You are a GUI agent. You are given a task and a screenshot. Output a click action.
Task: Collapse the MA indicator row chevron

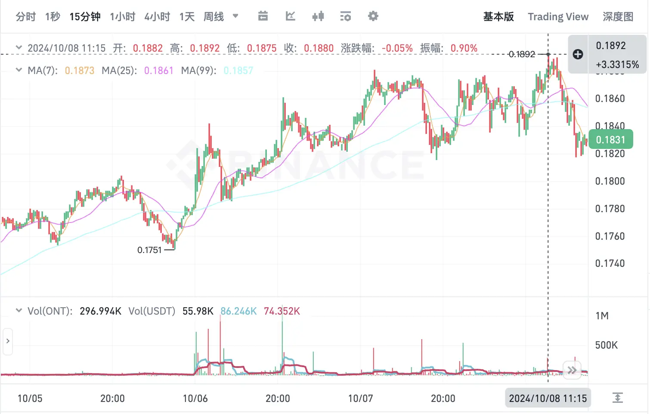click(19, 70)
